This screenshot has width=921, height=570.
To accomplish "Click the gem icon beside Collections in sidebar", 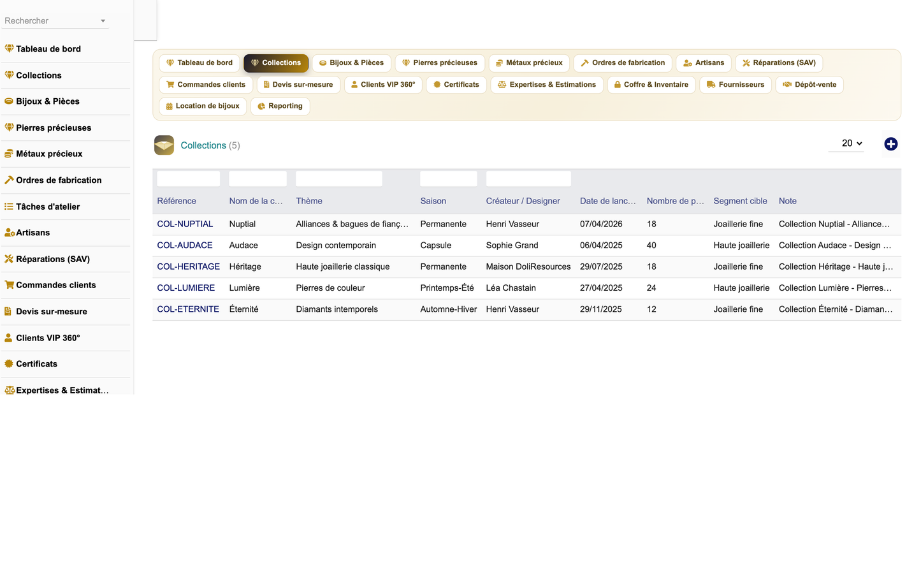I will click(9, 75).
